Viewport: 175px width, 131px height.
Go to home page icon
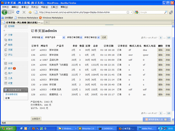pyautogui.click(x=30, y=12)
